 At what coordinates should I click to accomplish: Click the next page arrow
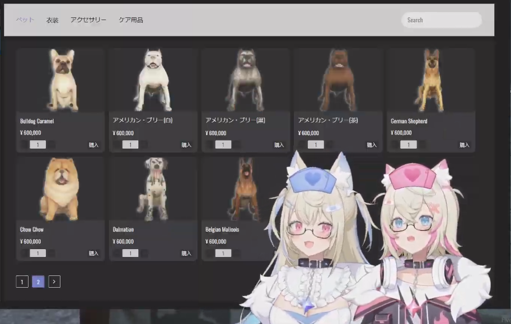point(54,282)
